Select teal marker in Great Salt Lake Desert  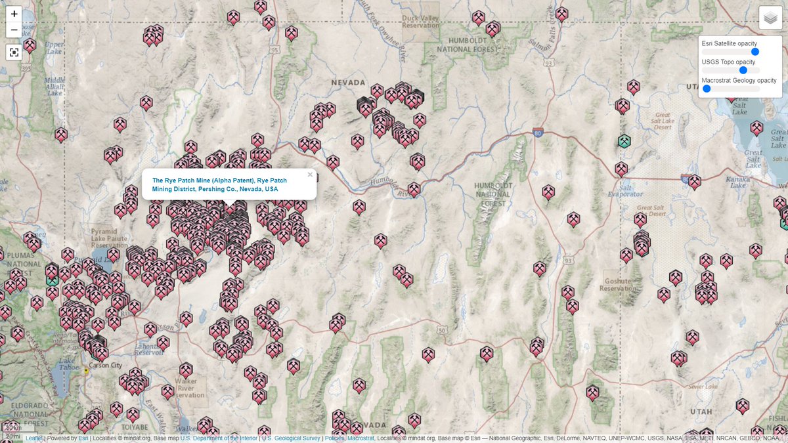coord(624,141)
